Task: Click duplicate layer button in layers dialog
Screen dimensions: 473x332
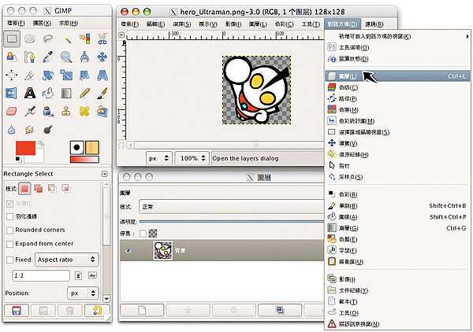Action: click(280, 310)
